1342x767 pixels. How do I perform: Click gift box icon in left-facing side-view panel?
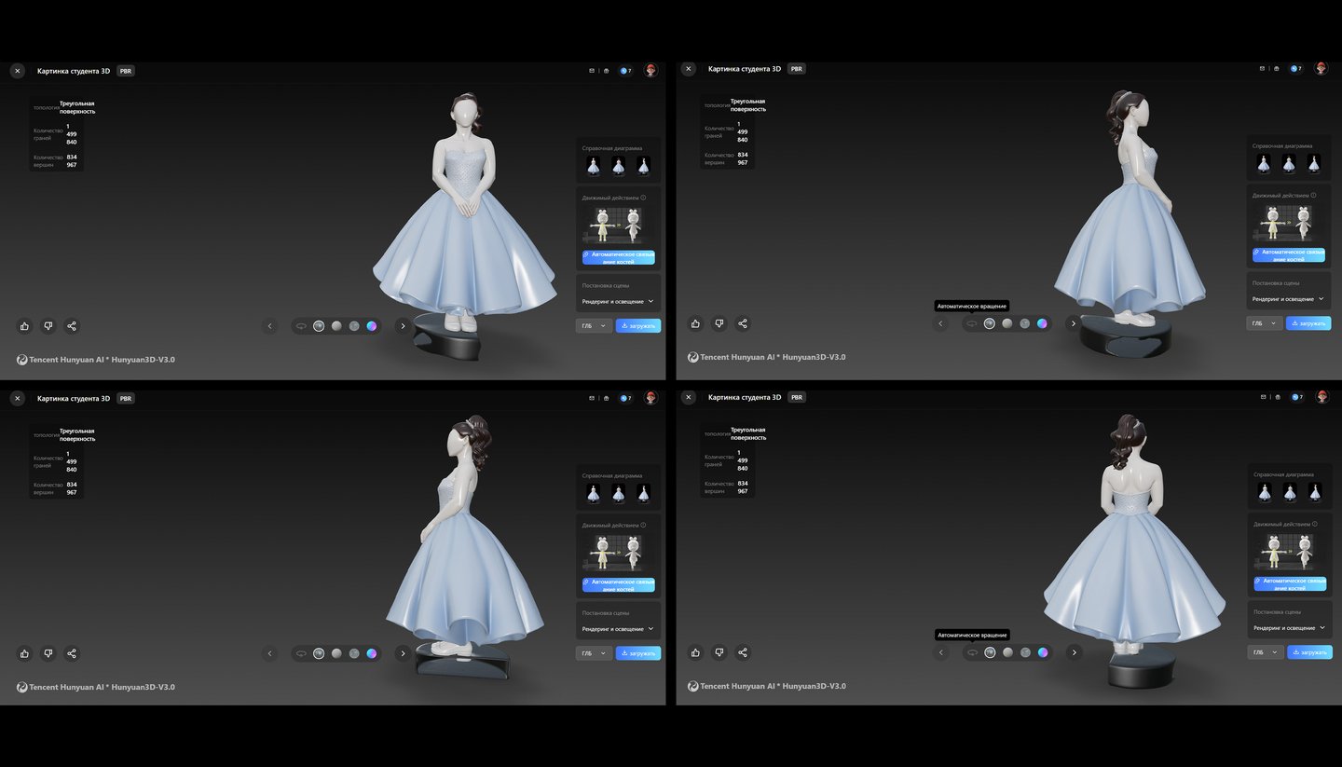(606, 398)
